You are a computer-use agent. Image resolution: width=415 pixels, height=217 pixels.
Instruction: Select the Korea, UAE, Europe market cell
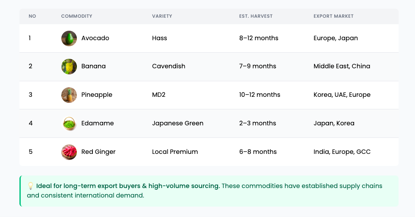coord(342,95)
